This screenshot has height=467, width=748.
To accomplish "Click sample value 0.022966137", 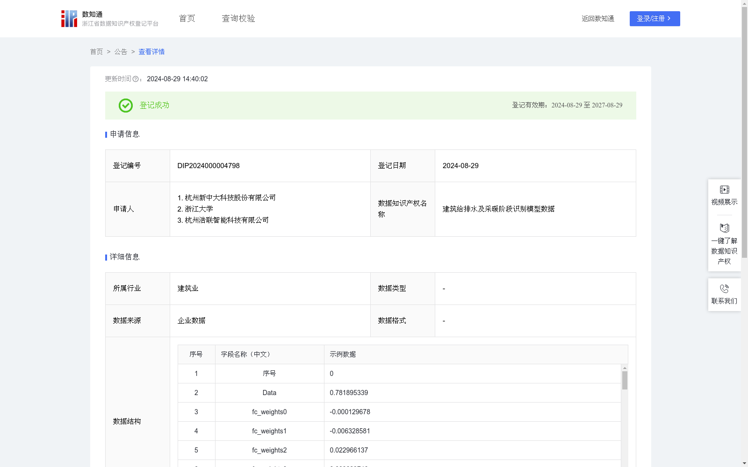I will tap(349, 450).
